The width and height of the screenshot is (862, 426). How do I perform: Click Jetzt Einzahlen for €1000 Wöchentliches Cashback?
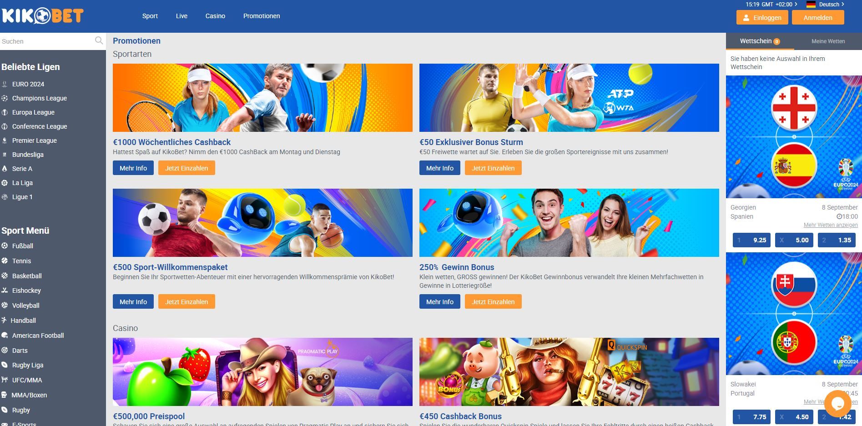pyautogui.click(x=187, y=168)
